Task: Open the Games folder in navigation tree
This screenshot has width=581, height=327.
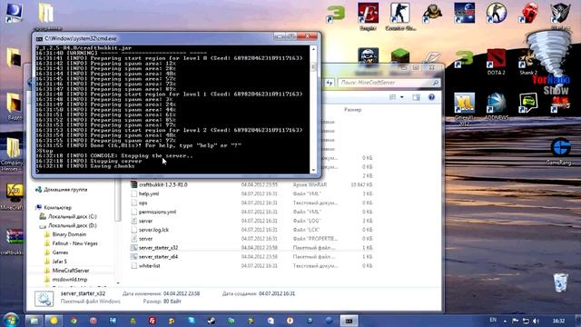Action: [60, 253]
